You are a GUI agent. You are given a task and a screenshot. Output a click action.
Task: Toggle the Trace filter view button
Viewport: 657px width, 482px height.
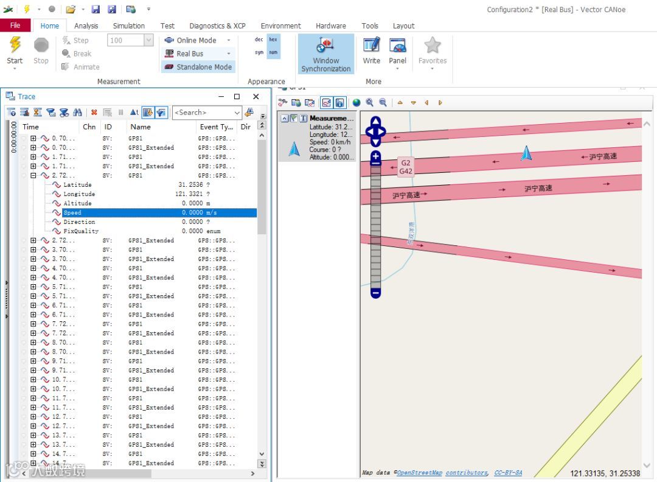tap(161, 113)
